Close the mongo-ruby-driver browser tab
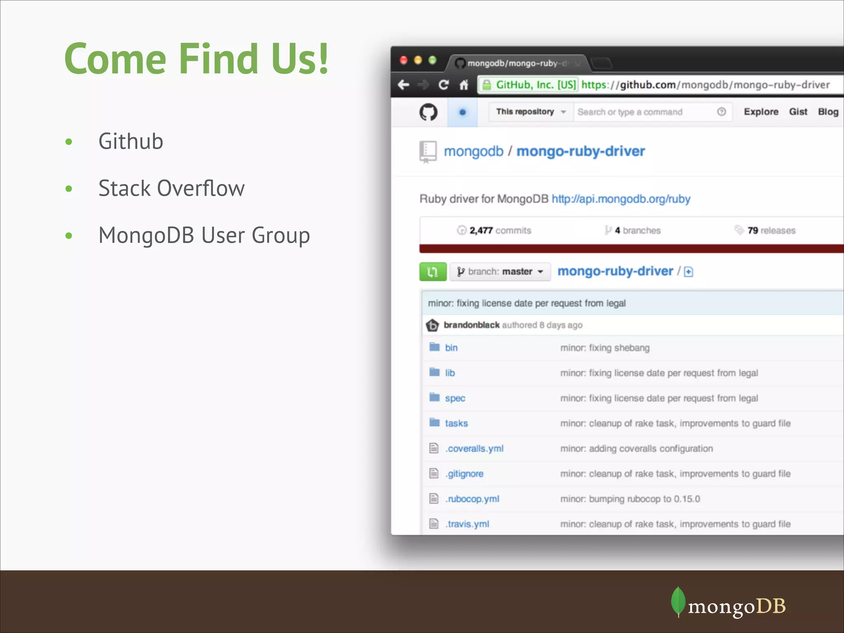 578,63
